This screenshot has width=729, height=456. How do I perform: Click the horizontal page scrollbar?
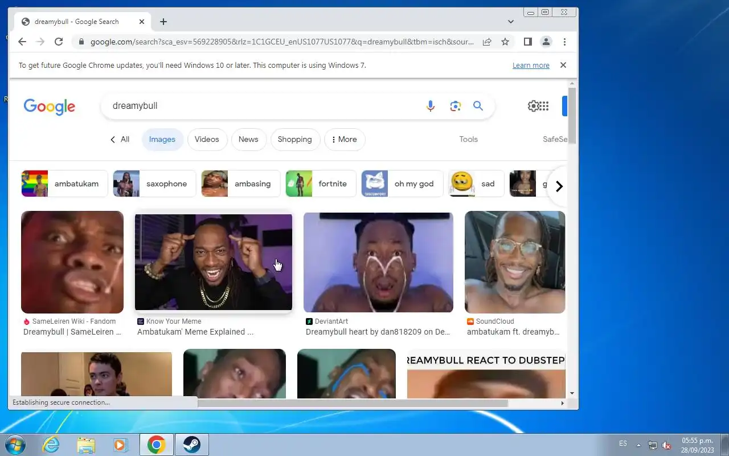pos(352,403)
